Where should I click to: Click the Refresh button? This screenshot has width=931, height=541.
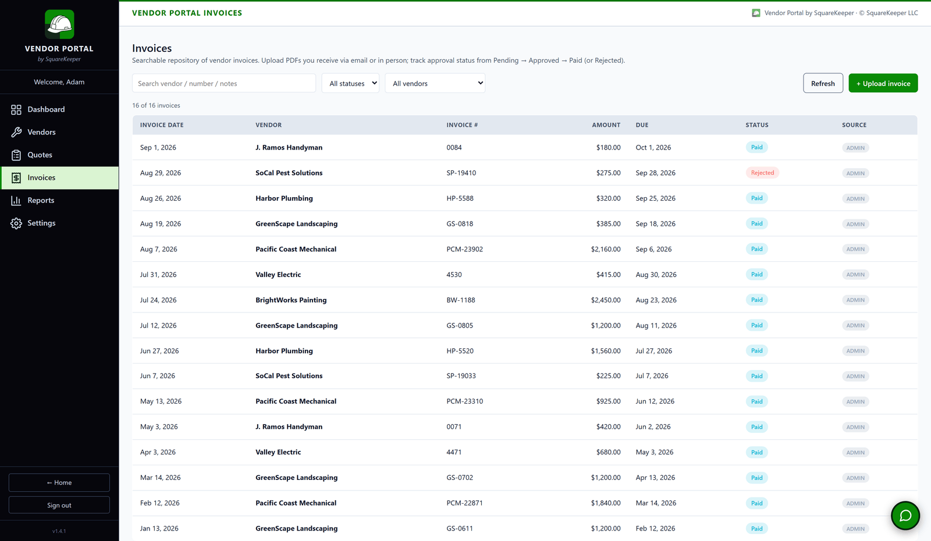click(823, 83)
